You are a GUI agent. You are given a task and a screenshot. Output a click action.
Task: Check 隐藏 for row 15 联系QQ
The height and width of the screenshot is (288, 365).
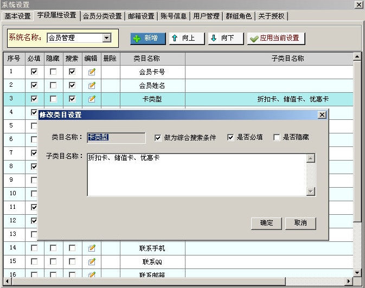[53, 261]
